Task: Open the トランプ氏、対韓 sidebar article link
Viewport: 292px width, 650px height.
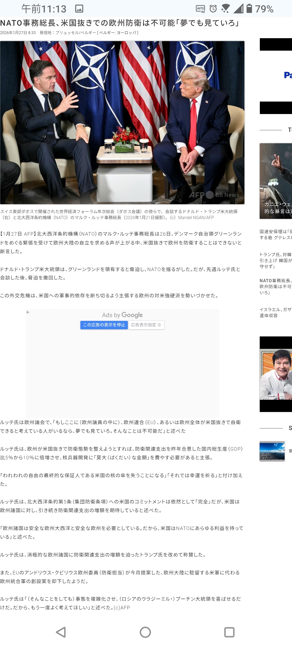Action: pyautogui.click(x=276, y=261)
